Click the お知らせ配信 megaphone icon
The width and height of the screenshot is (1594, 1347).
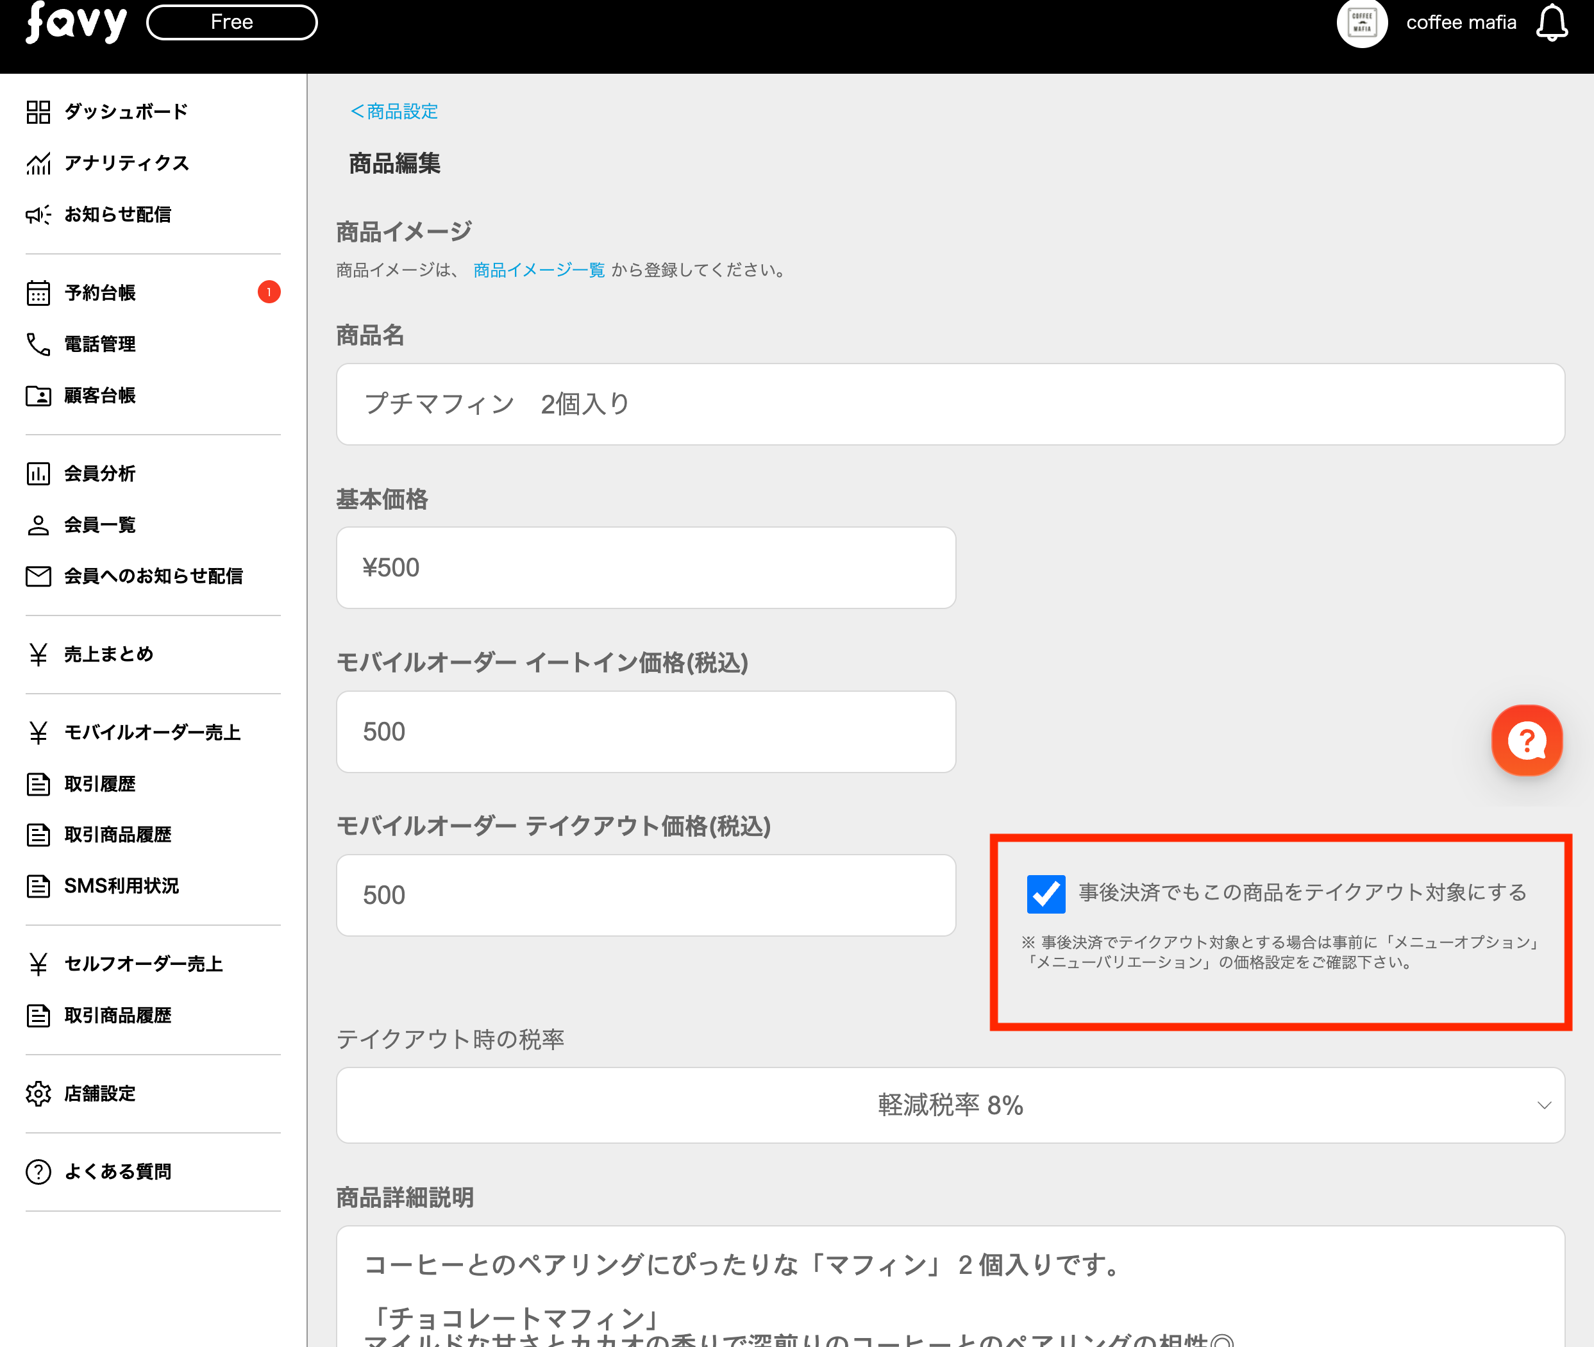38,215
